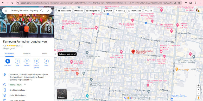
Task: Open Google account profile picture
Action: point(198,10)
